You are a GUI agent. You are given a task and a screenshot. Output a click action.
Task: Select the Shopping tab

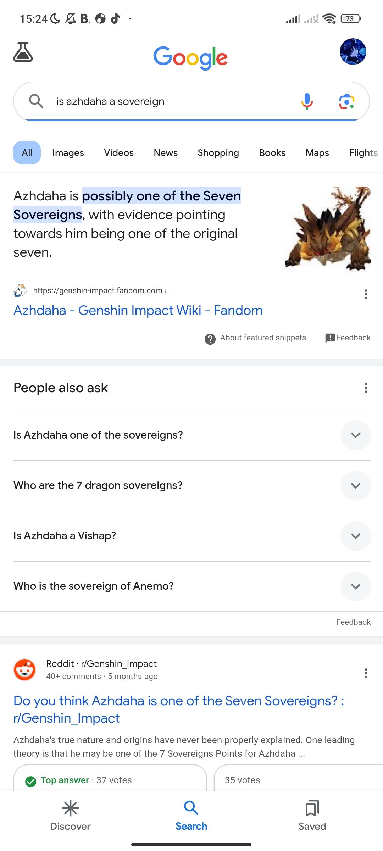tap(218, 152)
